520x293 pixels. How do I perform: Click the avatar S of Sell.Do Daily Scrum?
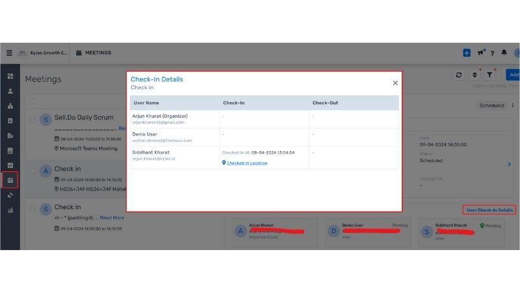coord(45,119)
